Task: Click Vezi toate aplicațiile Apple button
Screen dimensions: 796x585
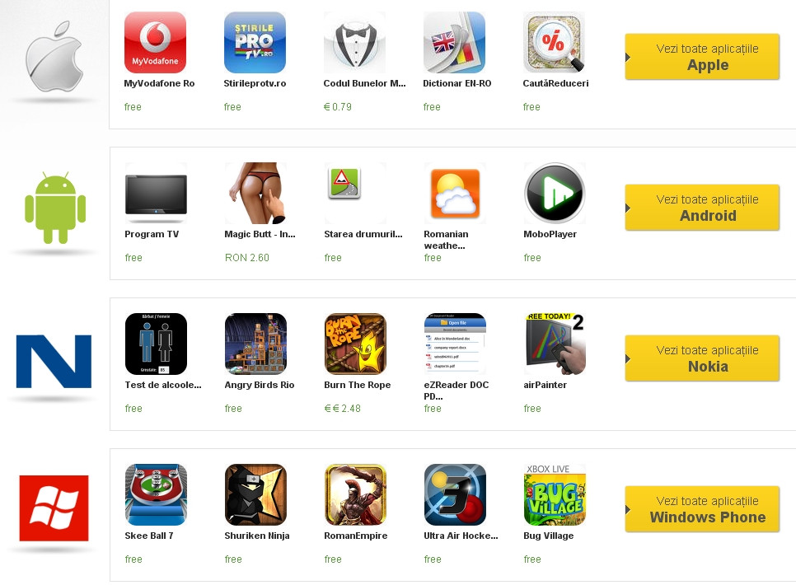Action: 702,56
